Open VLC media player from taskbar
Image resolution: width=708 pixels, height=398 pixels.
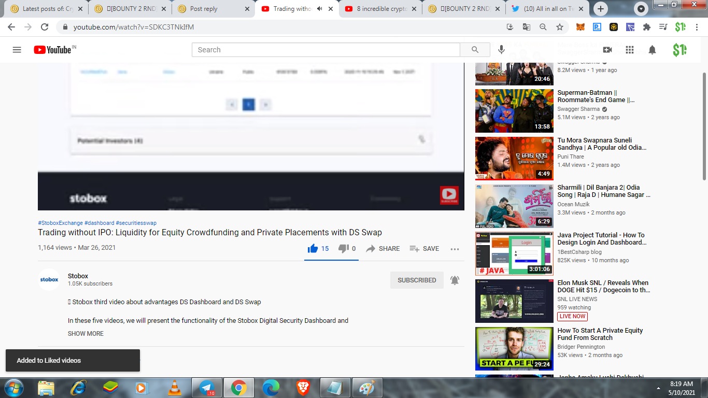[175, 388]
